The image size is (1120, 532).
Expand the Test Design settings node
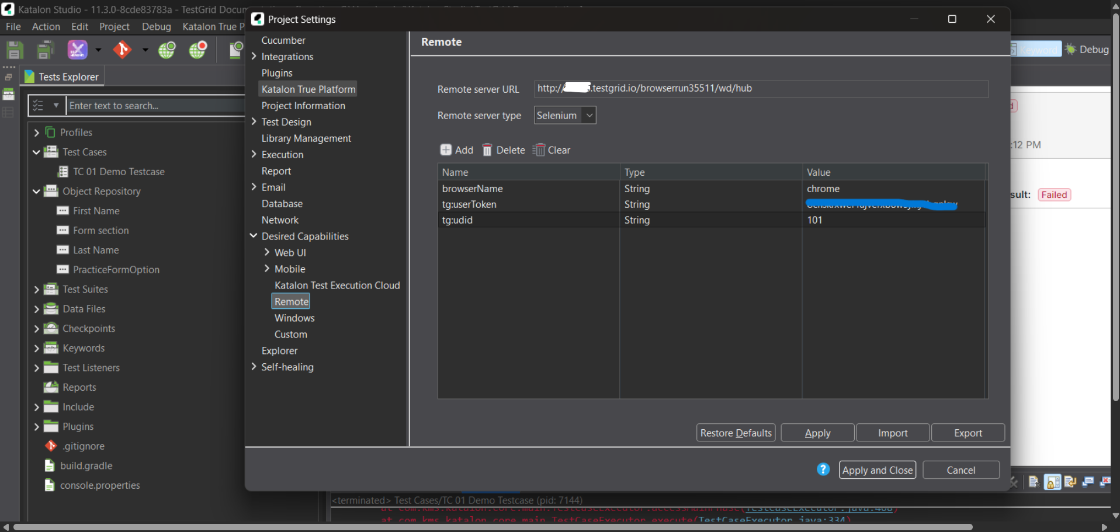coord(254,121)
